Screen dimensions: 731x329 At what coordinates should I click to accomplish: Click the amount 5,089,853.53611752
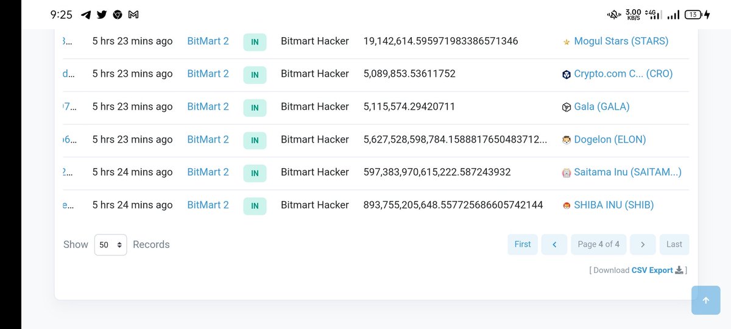409,74
